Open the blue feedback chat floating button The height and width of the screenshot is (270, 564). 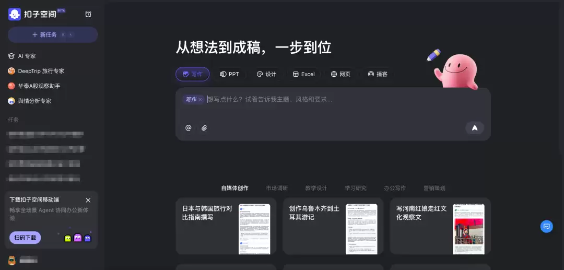[x=546, y=227]
